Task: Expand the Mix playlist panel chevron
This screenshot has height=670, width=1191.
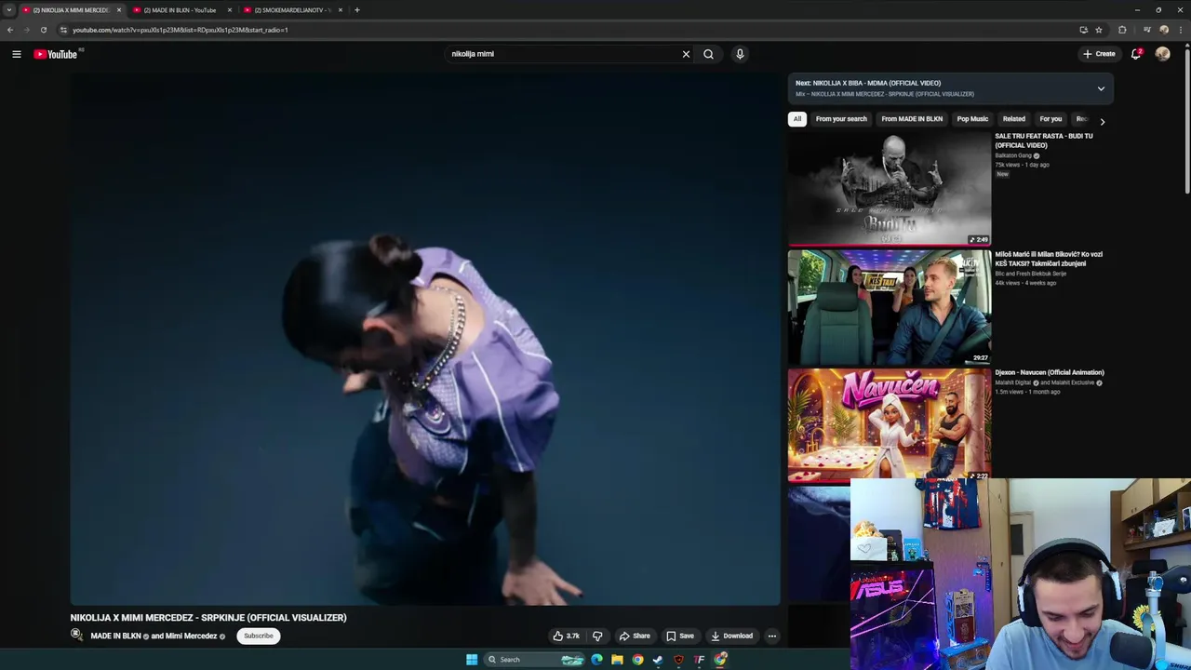Action: [x=1101, y=89]
